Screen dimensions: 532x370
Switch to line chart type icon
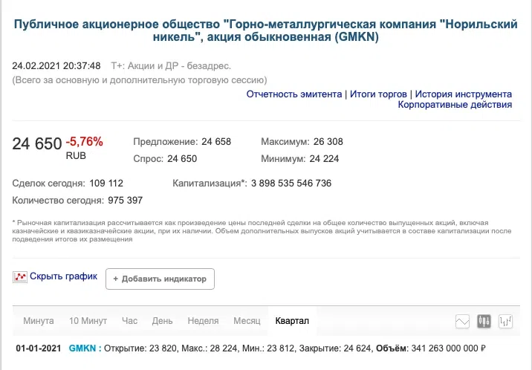point(462,321)
